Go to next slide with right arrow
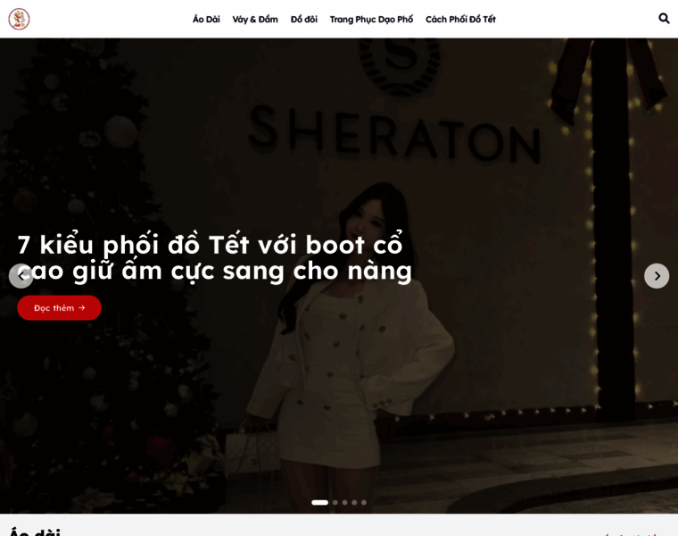Viewport: 678px width, 536px height. tap(657, 276)
